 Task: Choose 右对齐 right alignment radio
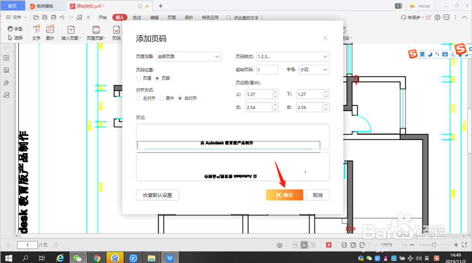[180, 99]
